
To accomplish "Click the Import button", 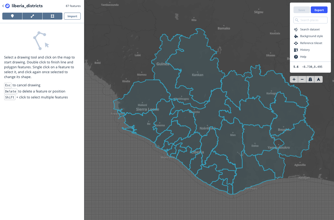I will click(x=72, y=16).
